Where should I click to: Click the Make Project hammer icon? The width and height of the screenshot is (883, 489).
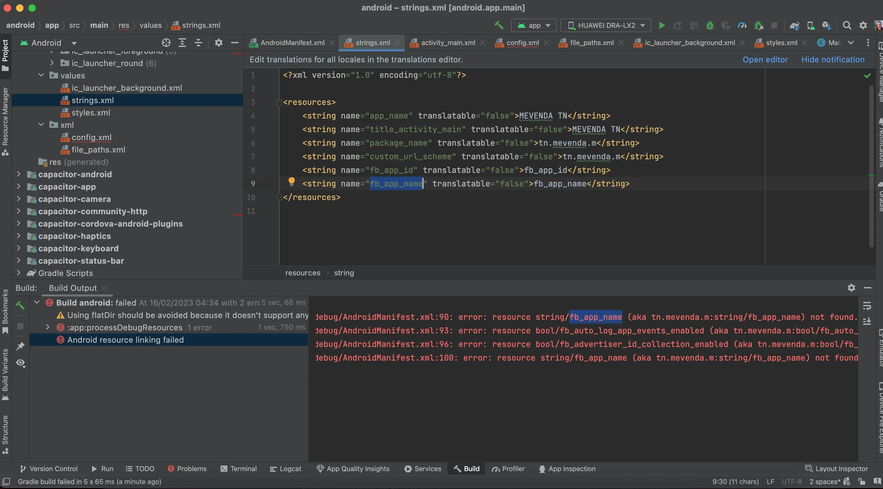pos(498,25)
